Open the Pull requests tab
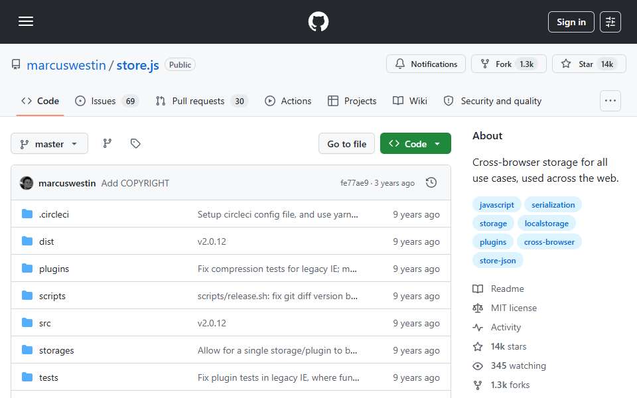The image size is (637, 398). tap(202, 101)
